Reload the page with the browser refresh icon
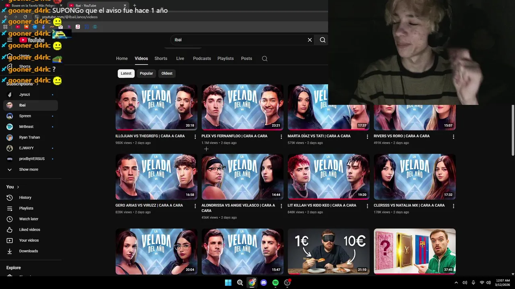This screenshot has width=515, height=289. click(x=25, y=17)
